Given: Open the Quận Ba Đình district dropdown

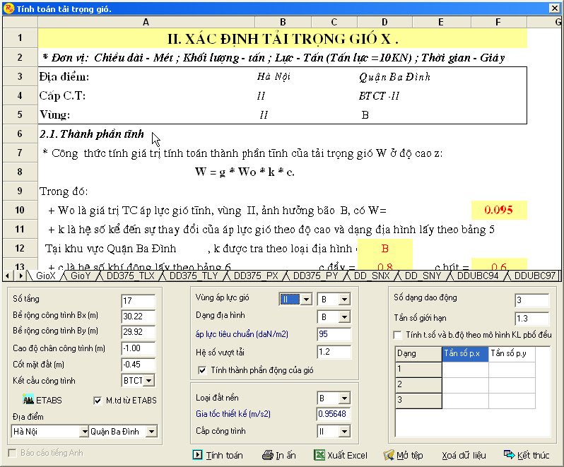Looking at the screenshot, I should [x=151, y=432].
